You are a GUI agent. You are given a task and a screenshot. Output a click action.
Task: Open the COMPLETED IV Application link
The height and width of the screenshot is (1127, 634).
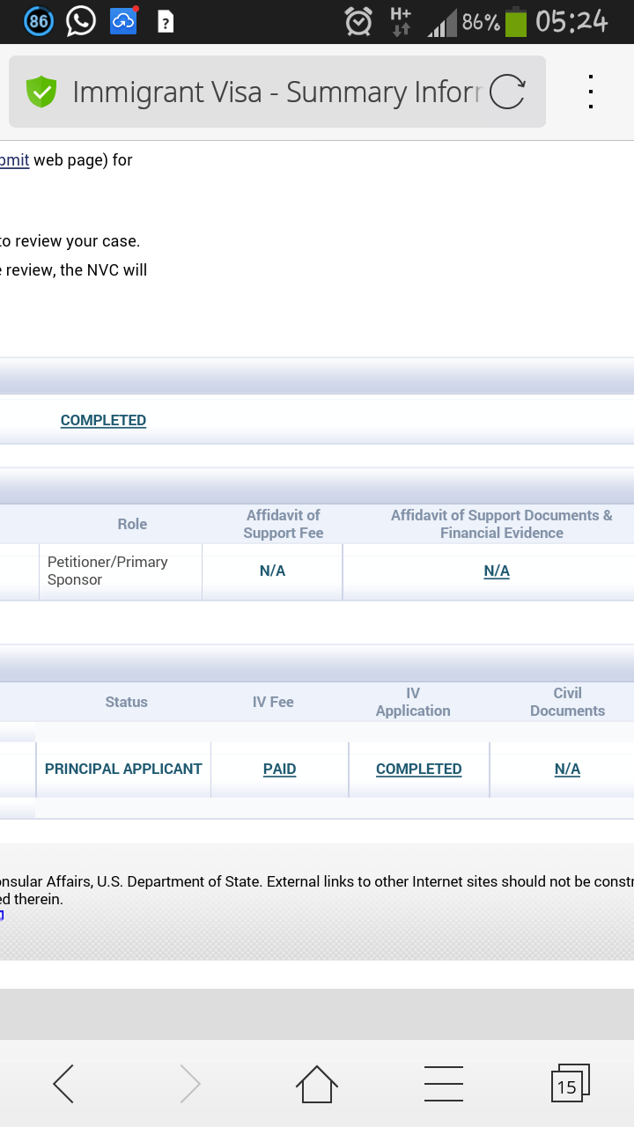[418, 770]
